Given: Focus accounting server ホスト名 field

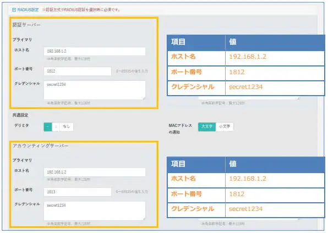Looking at the screenshot, I should (95, 172).
